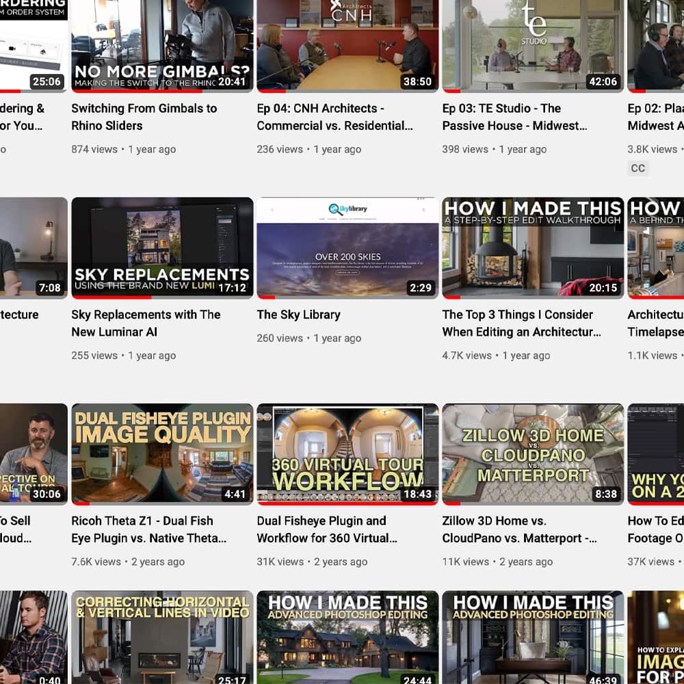Open the partially visible 7:08 video thumbnail
The image size is (684, 684).
pyautogui.click(x=34, y=248)
